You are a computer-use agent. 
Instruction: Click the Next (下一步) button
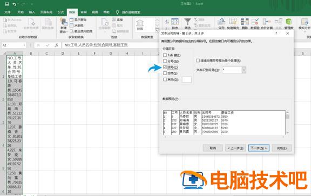259,148
